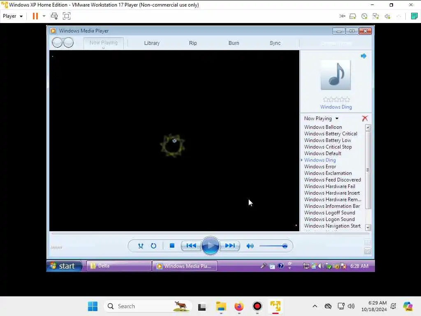Click the Media Player volume slider

coord(273,246)
